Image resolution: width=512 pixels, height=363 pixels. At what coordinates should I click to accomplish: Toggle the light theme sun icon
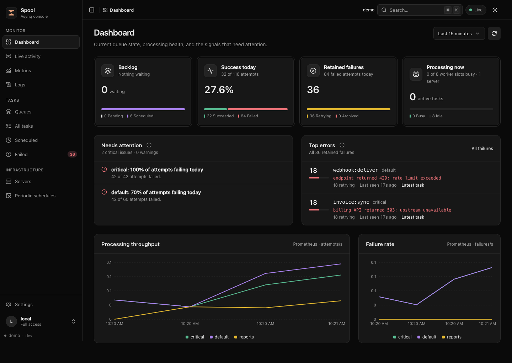[x=495, y=10]
